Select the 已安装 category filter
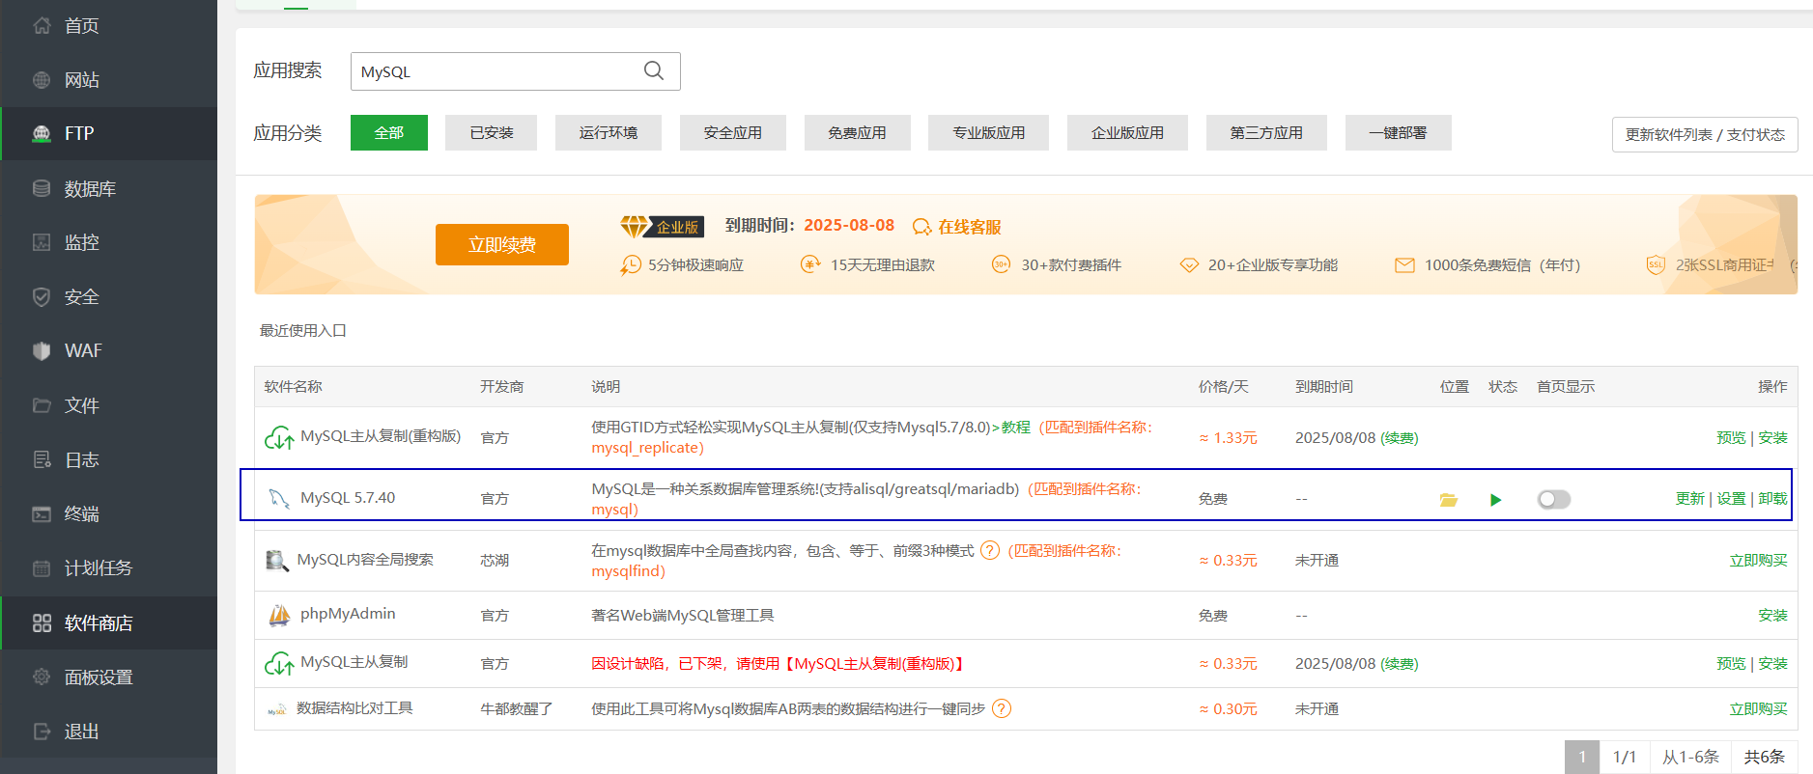 pos(491,133)
